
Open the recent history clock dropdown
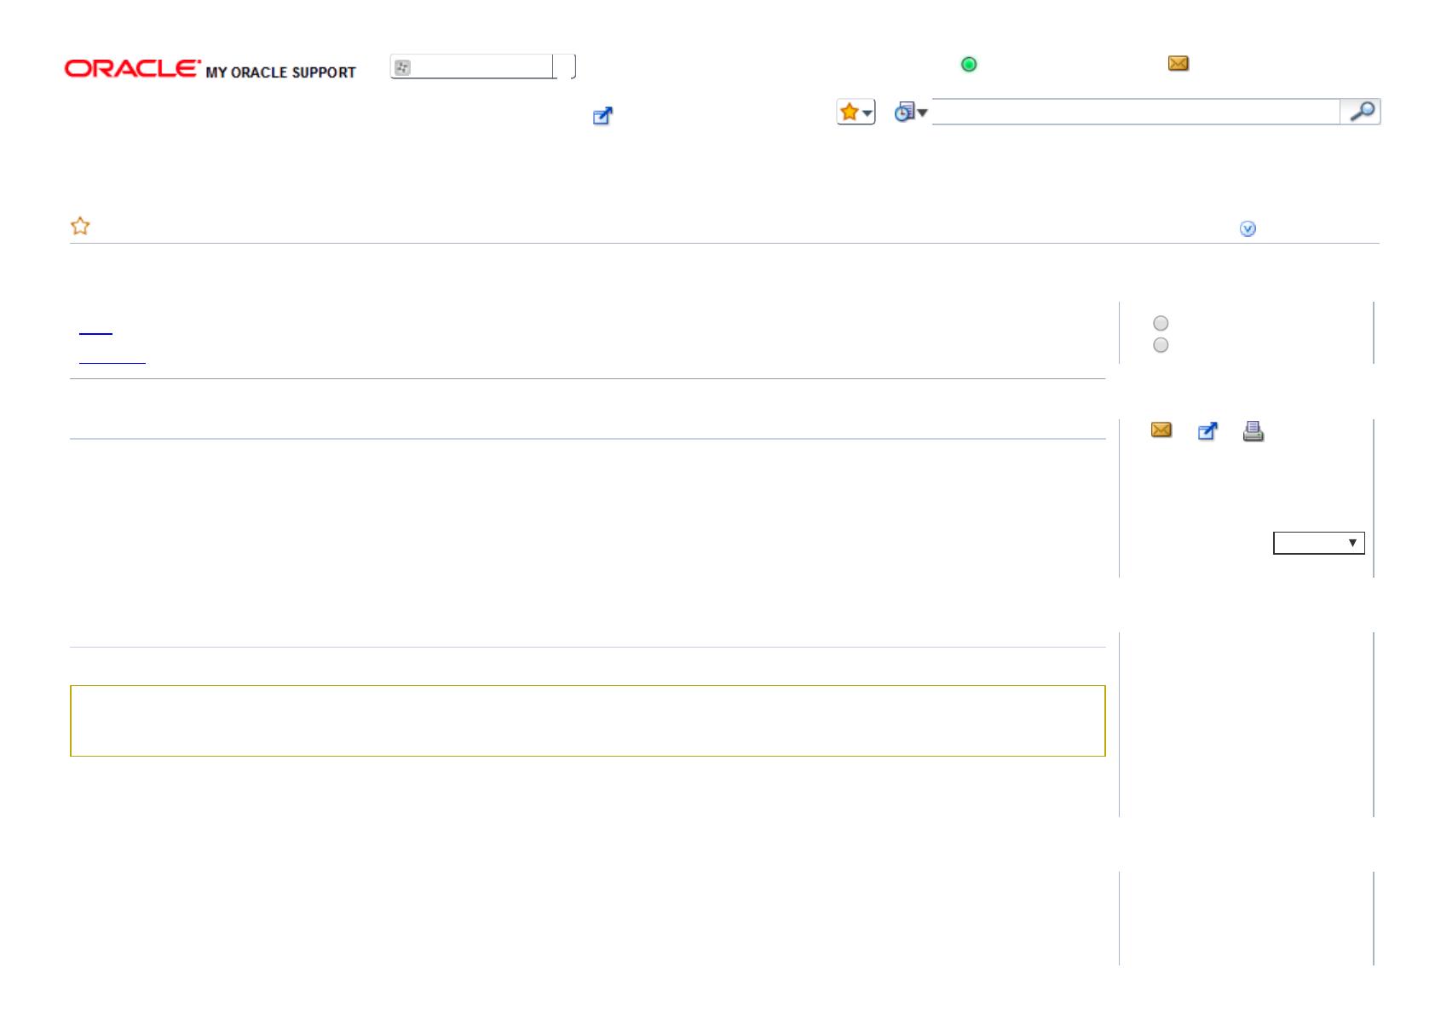pos(910,112)
